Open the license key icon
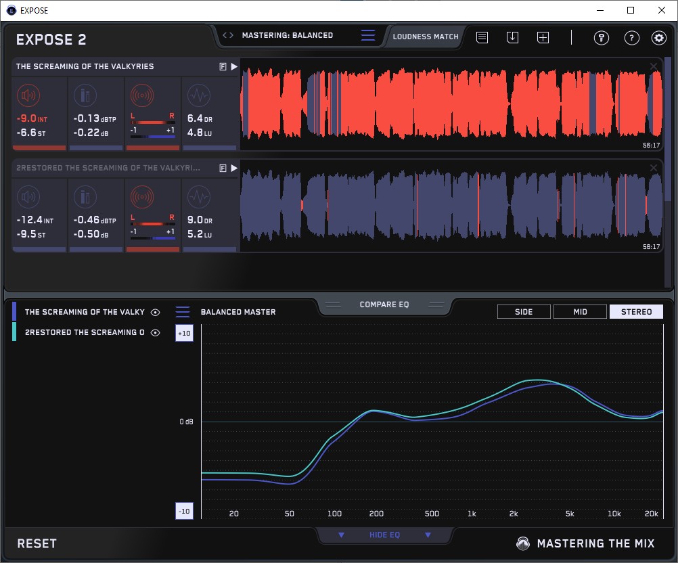 pos(601,38)
